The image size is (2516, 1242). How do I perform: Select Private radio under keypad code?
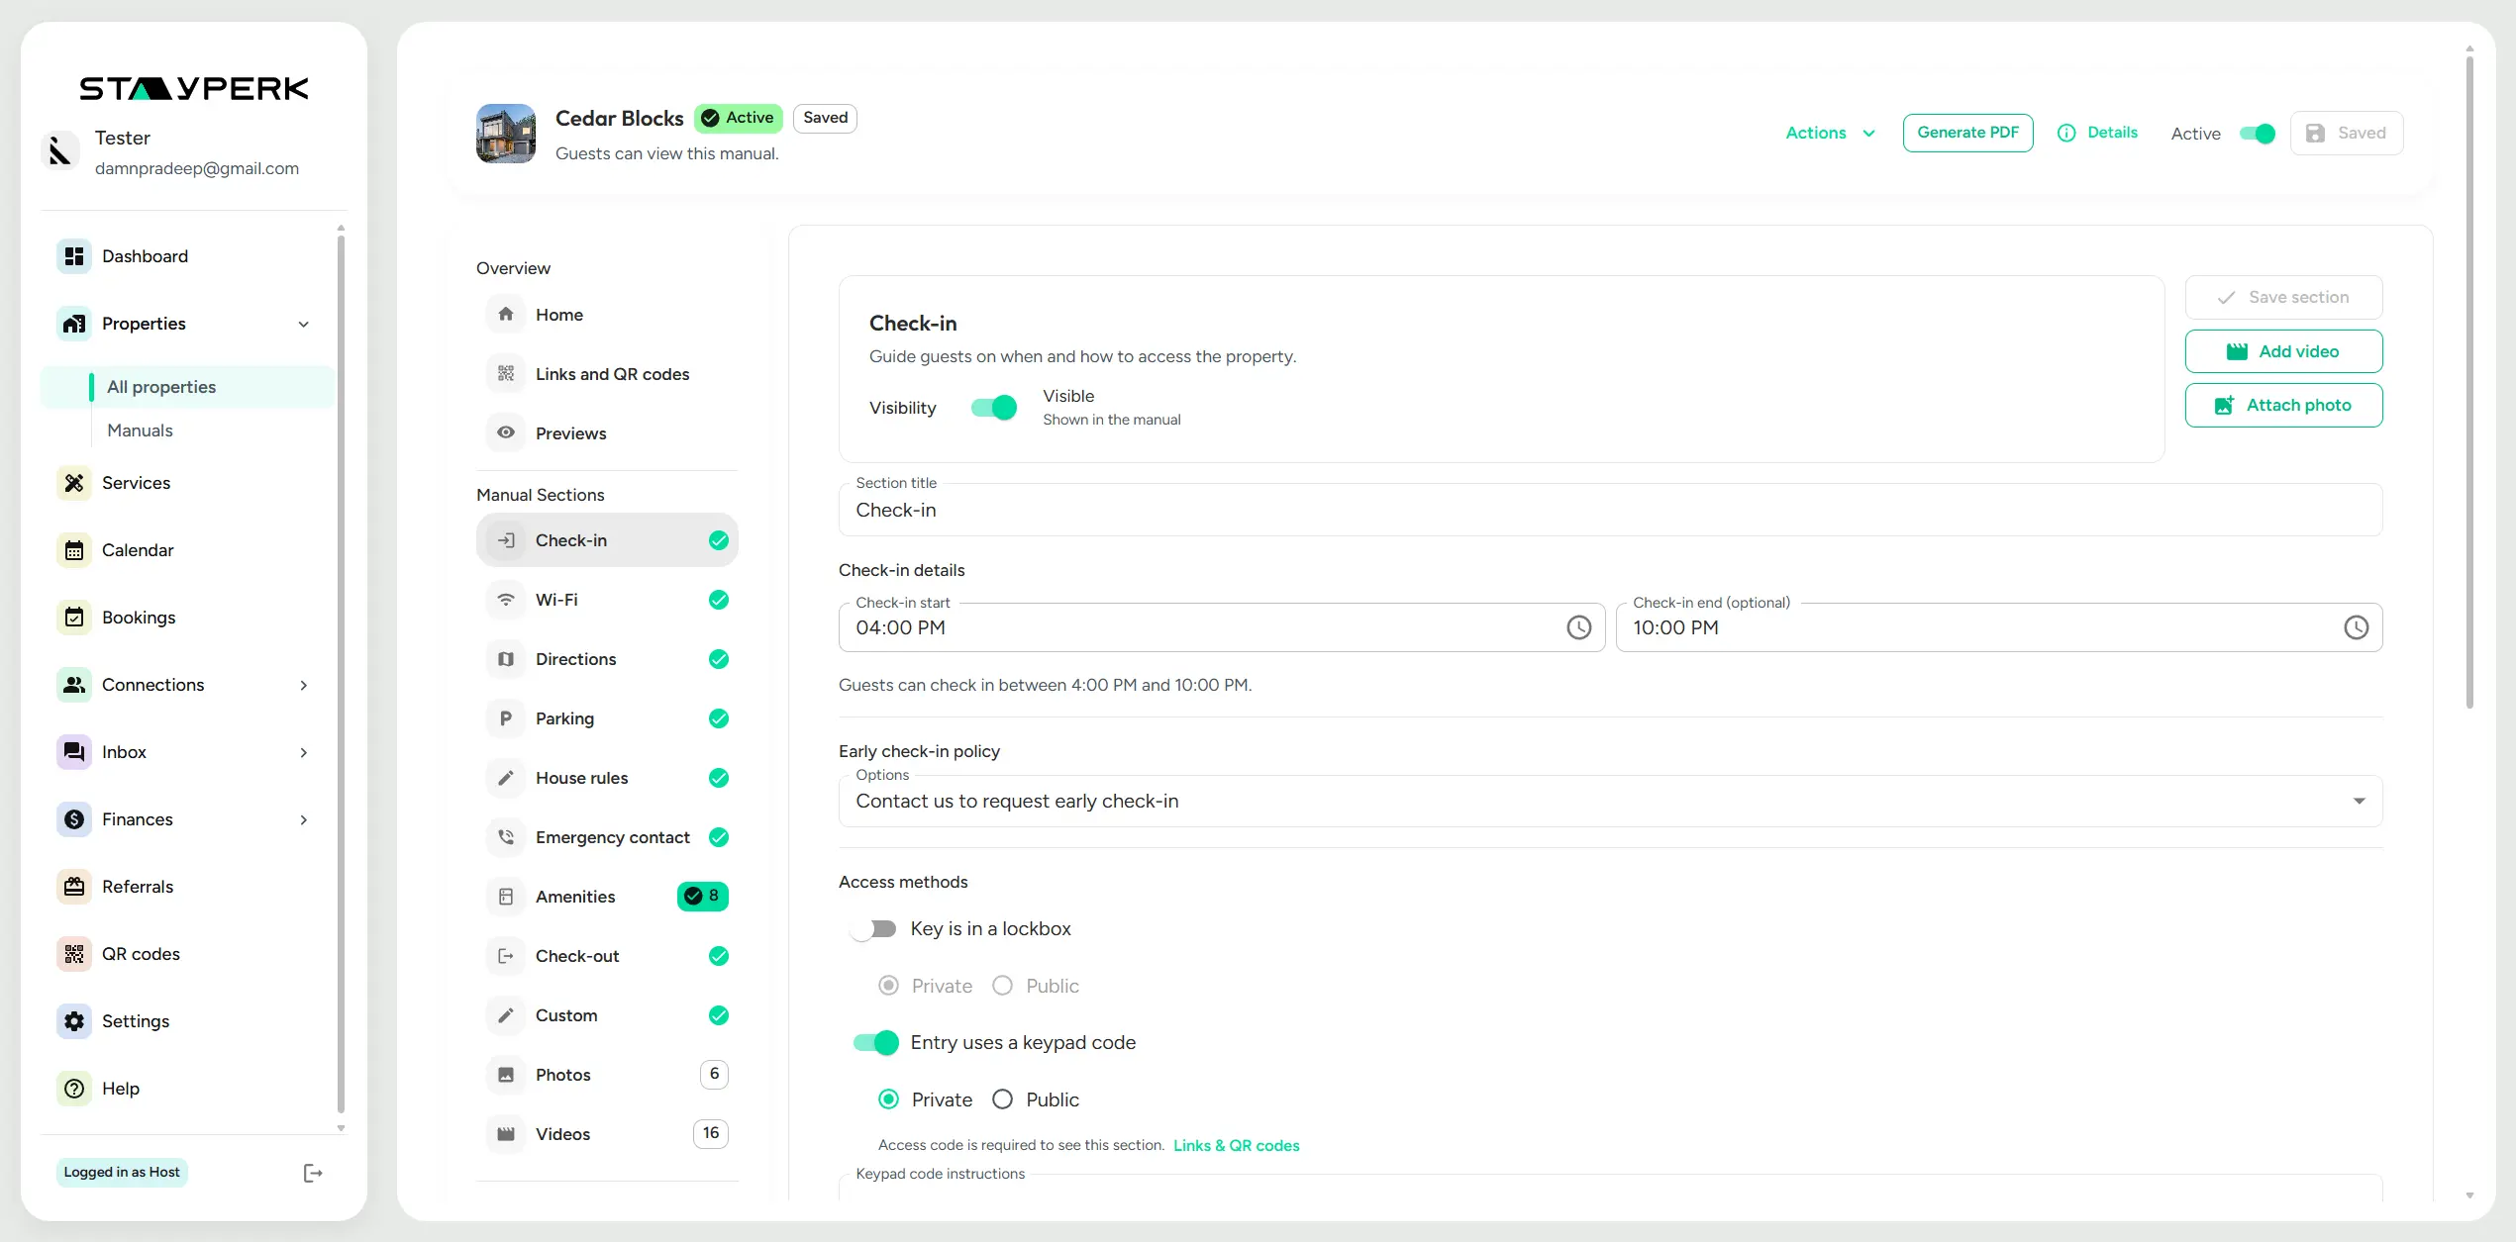coord(888,1099)
